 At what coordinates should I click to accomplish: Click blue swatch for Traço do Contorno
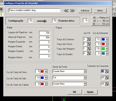pyautogui.click(x=103, y=39)
